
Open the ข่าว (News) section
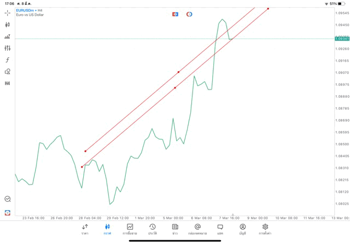tap(175, 229)
